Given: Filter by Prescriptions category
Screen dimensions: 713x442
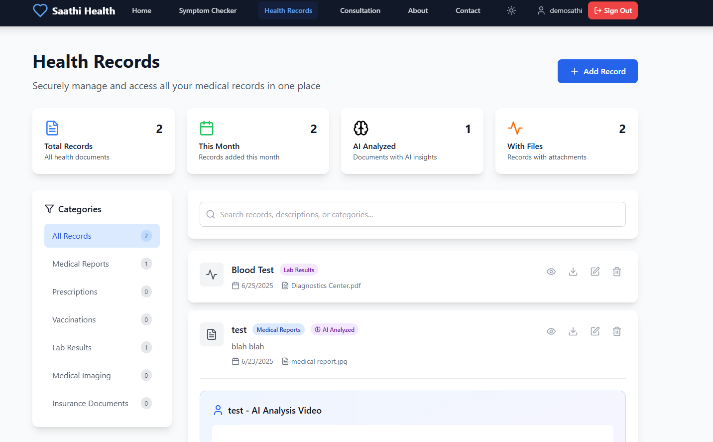Looking at the screenshot, I should coord(102,292).
